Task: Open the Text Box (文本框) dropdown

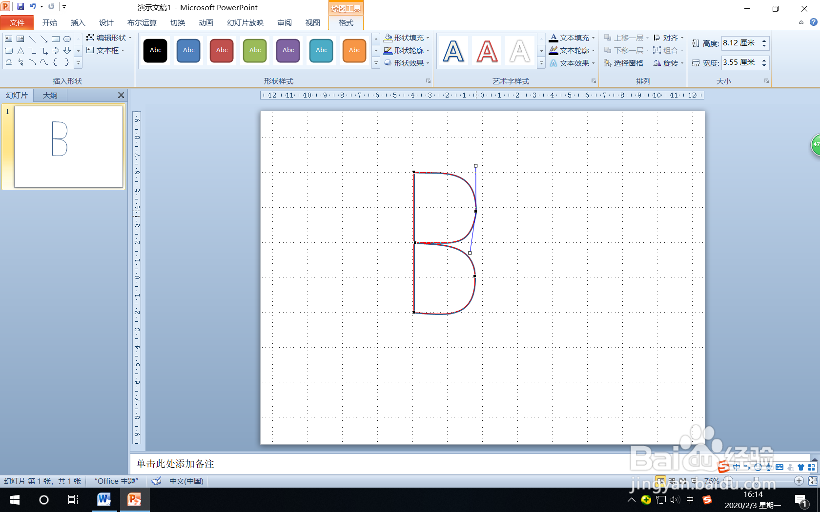Action: [105, 50]
